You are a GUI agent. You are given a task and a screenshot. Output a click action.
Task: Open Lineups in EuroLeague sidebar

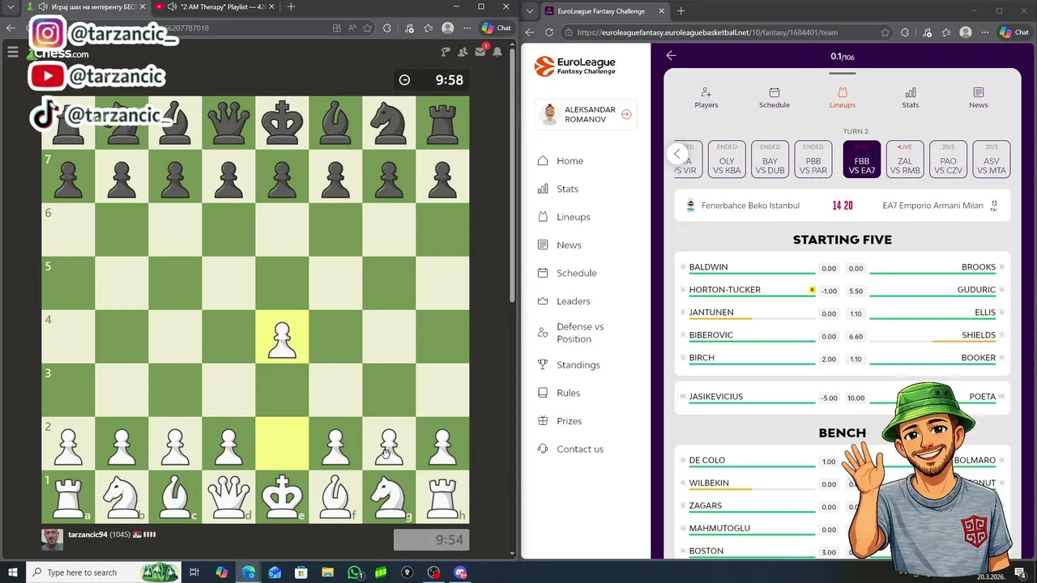[x=573, y=217]
